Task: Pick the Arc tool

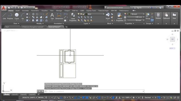Action: 23,16
